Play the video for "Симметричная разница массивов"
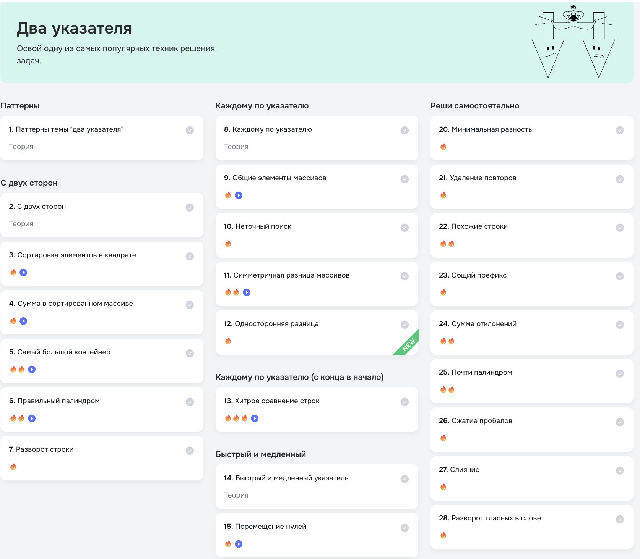This screenshot has height=559, width=640. [247, 292]
